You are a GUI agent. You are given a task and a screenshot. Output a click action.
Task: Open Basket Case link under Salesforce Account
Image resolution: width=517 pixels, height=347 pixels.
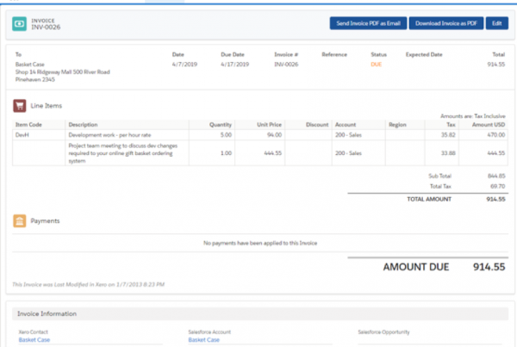[x=202, y=339]
